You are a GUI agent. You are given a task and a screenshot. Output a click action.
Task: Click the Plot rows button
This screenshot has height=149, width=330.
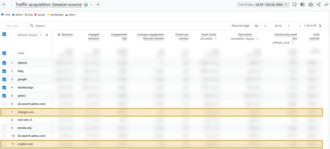tap(12, 26)
